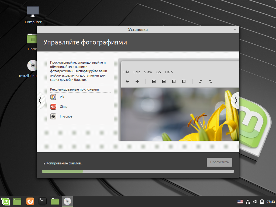This screenshot has width=276, height=207.
Task: Select the installer window in the taskbar
Action: pyautogui.click(x=67, y=201)
